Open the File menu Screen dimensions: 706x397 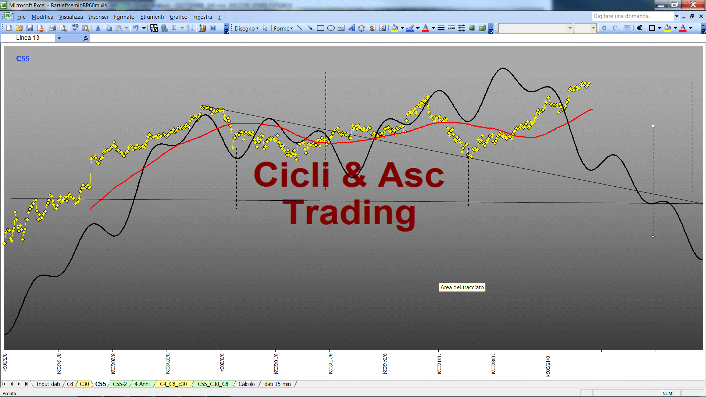(21, 17)
